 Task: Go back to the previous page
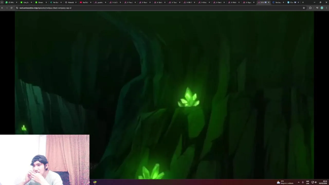tap(2, 8)
